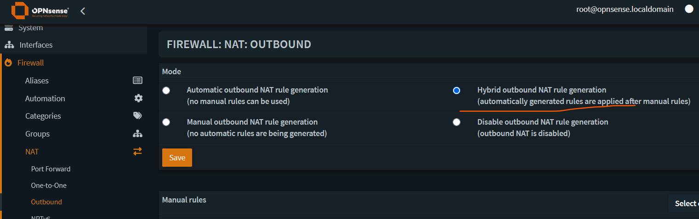The image size is (699, 219).
Task: Click the Groups sitemap icon
Action: pyautogui.click(x=137, y=134)
